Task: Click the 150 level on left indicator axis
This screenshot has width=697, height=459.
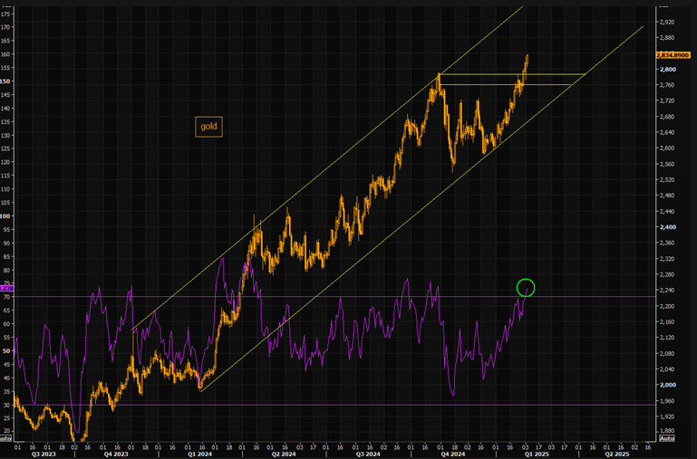Action: pyautogui.click(x=7, y=81)
